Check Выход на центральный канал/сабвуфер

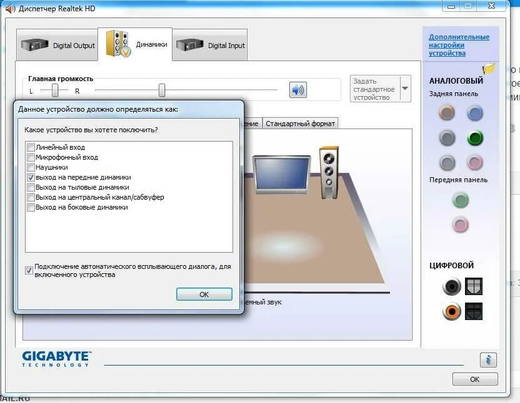point(31,197)
